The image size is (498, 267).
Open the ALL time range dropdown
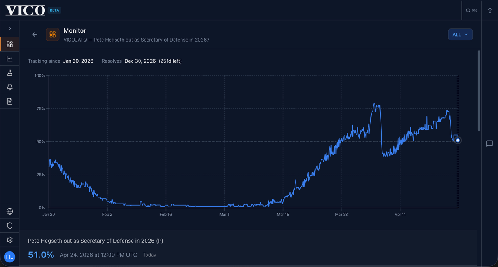coord(460,35)
